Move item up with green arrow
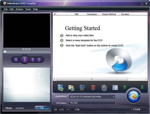This screenshot has height=114, width=150. (x=125, y=87)
